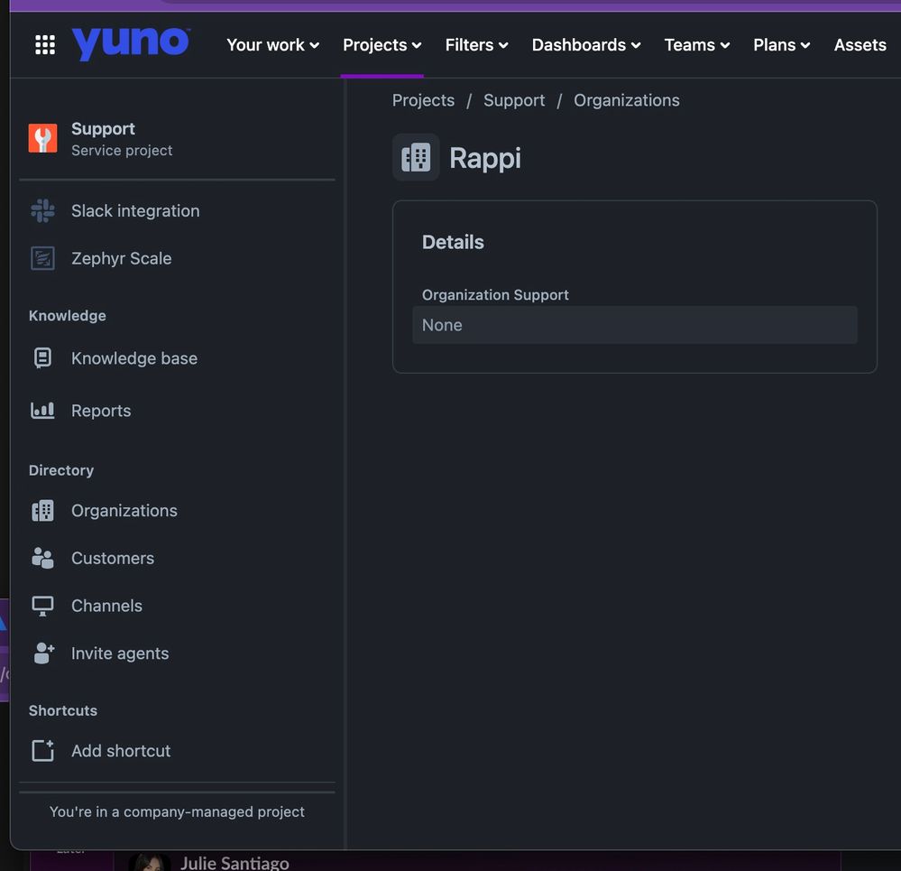The image size is (901, 871).
Task: Click the Organizations building icon in sidebar
Action: (x=42, y=511)
